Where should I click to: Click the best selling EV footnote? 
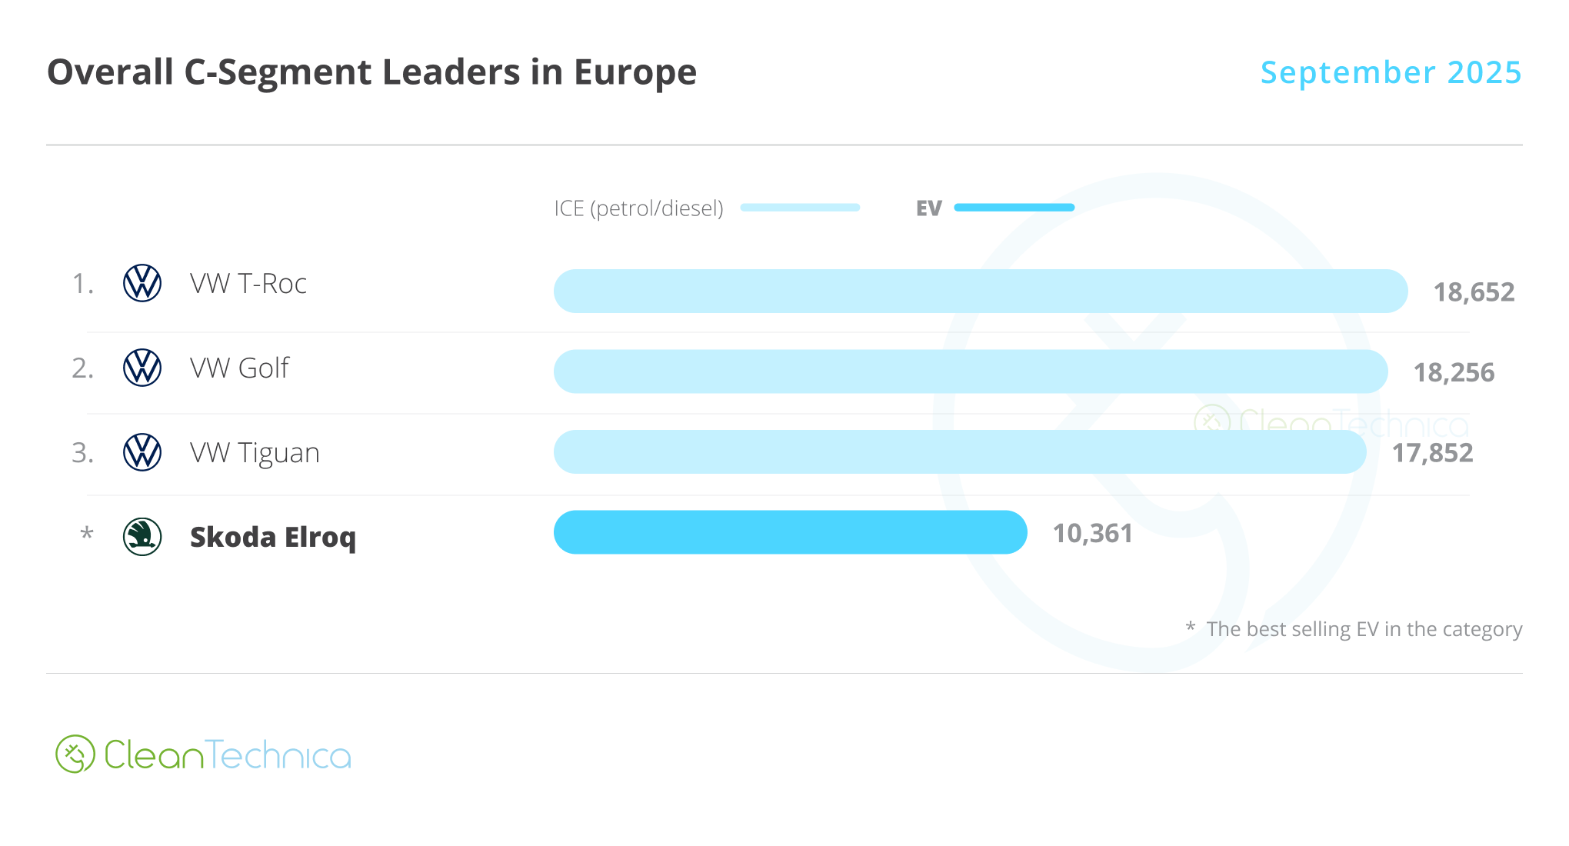[x=1364, y=629]
